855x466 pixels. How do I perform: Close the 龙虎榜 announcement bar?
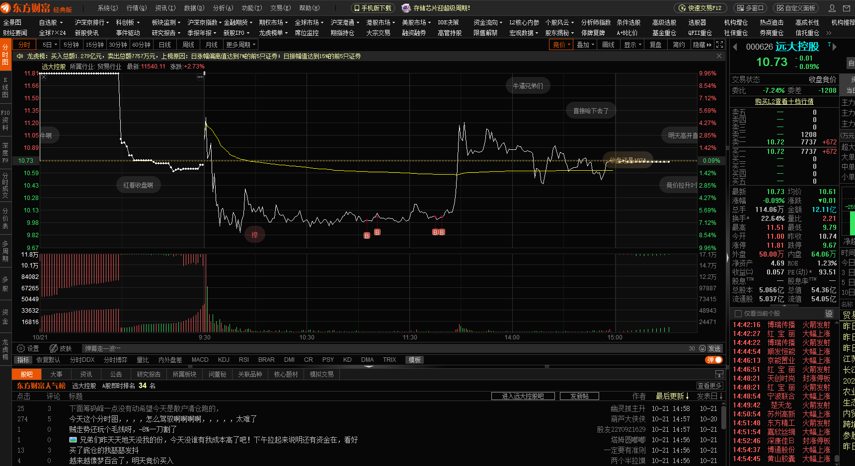click(719, 56)
